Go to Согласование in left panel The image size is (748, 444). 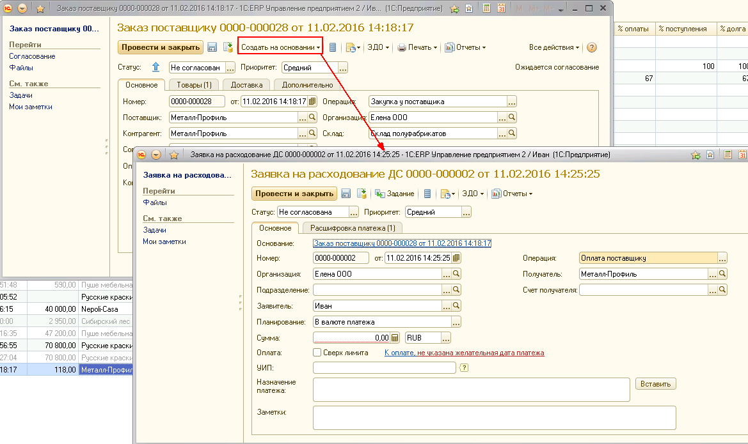coord(32,56)
